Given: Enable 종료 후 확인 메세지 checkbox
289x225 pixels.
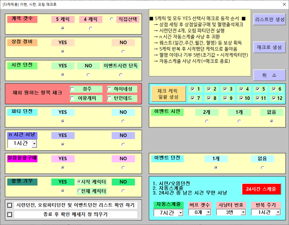Looking at the screenshot, I should [x=10, y=215].
